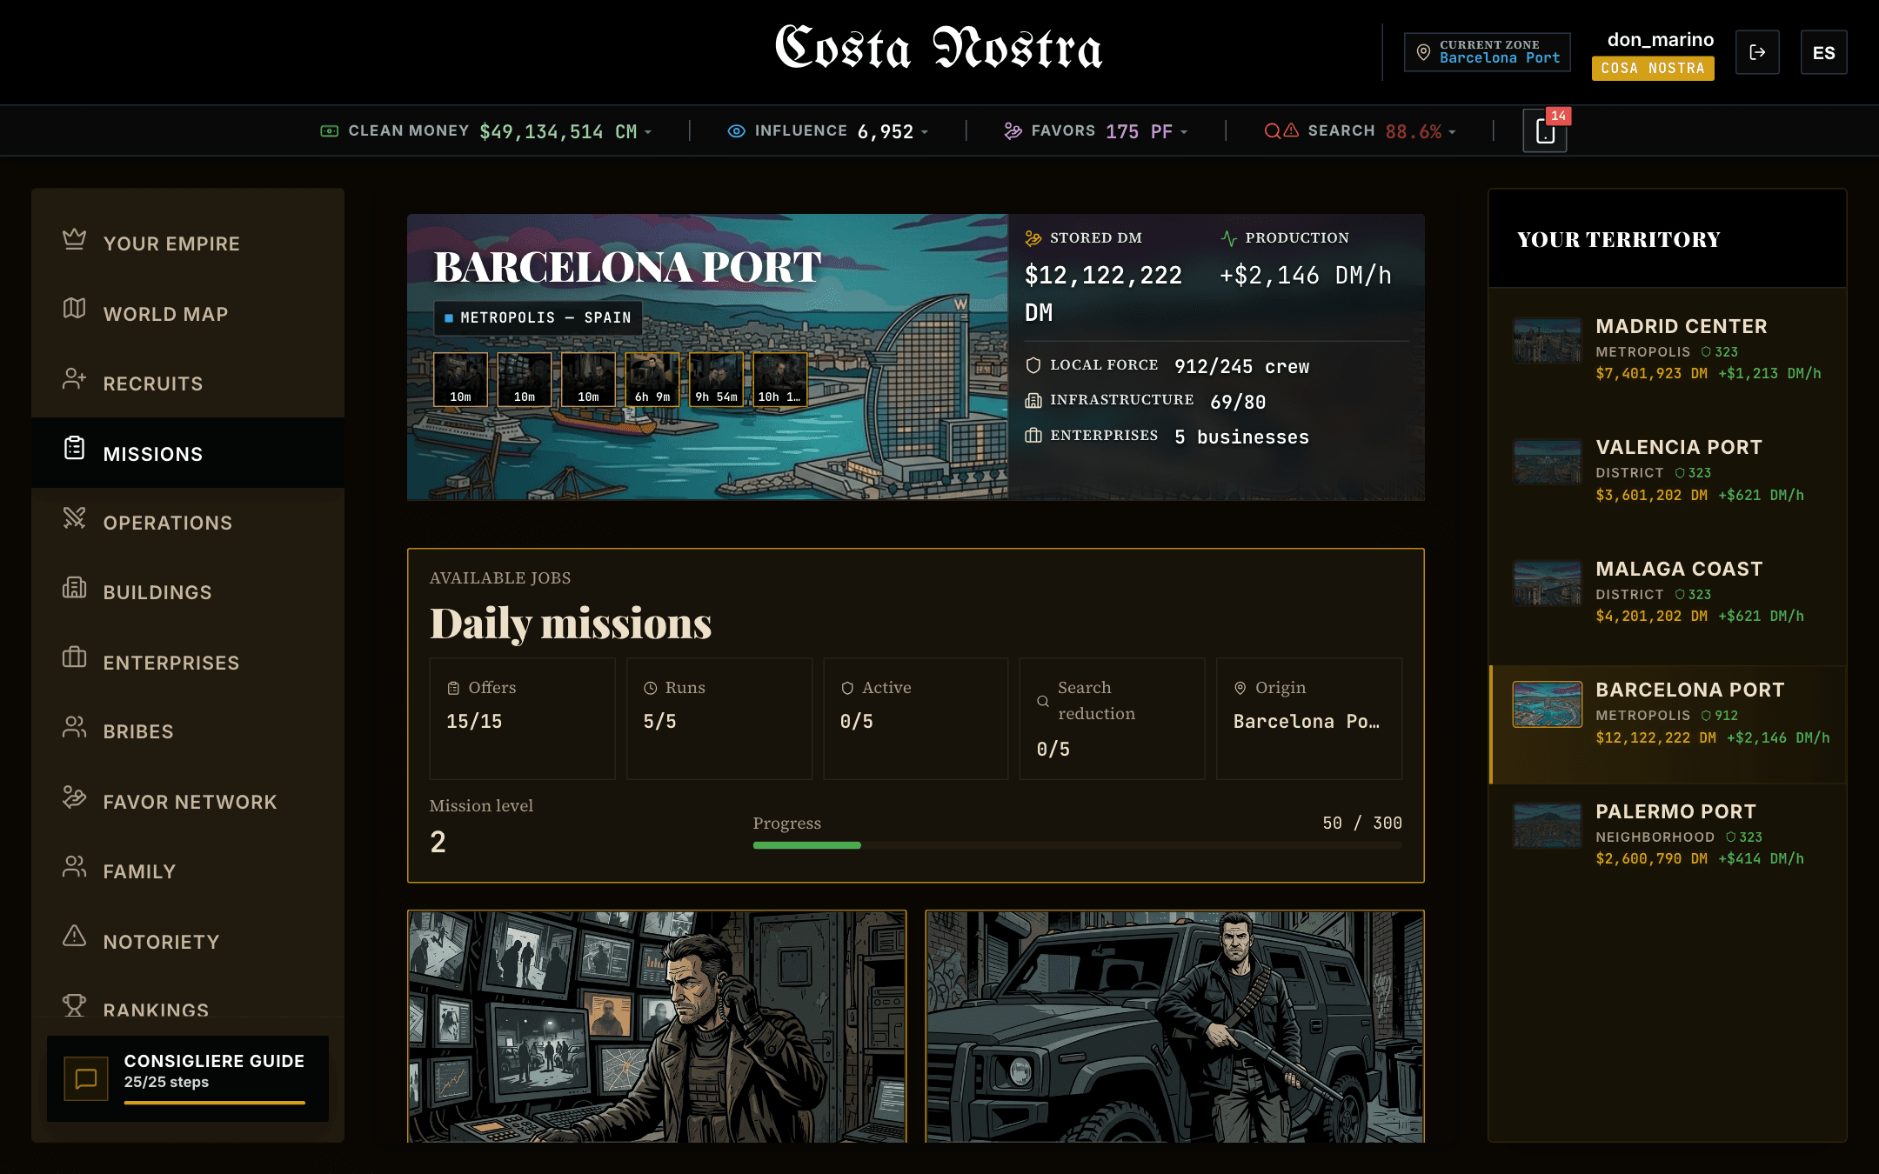Viewport: 1879px width, 1174px height.
Task: Click the warning triangle Notoriety icon
Action: pos(75,936)
